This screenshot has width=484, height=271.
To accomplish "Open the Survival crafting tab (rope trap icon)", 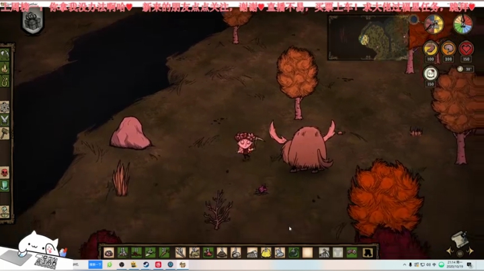I will (5, 81).
